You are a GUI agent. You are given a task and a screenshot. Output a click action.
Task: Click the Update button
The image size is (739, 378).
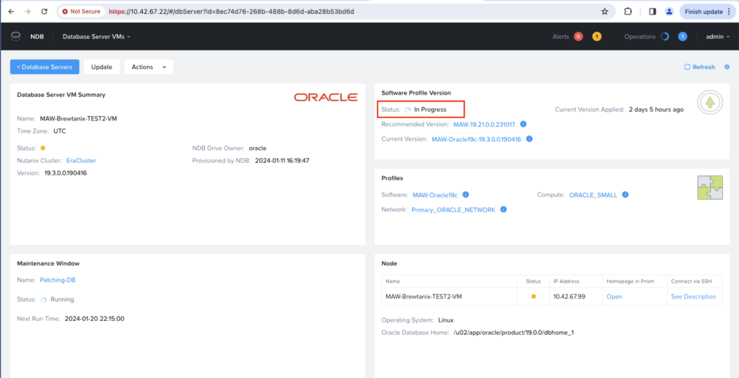pos(102,67)
